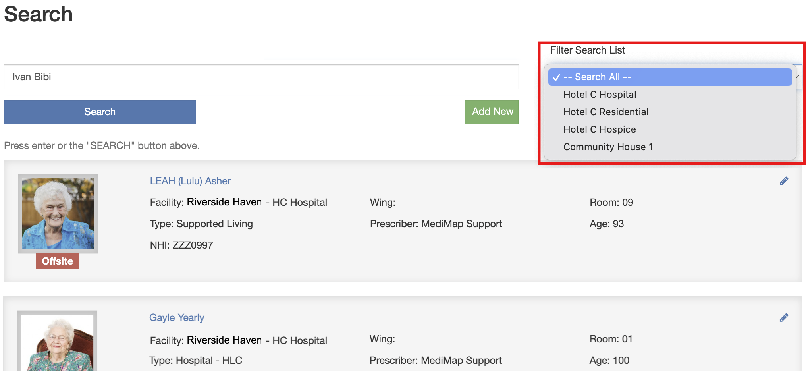Select 'Hotel C Residential' from the filter dropdown

(605, 112)
